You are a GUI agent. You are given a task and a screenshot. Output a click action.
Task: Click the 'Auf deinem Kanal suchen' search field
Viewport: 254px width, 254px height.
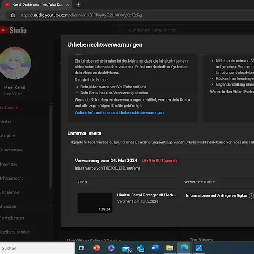[183, 30]
